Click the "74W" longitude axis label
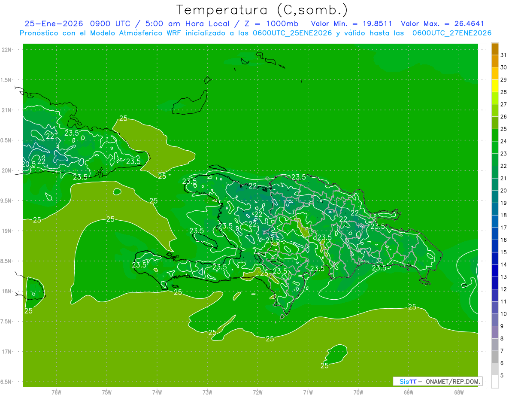Screen dimensions: 515x398 tap(157, 392)
